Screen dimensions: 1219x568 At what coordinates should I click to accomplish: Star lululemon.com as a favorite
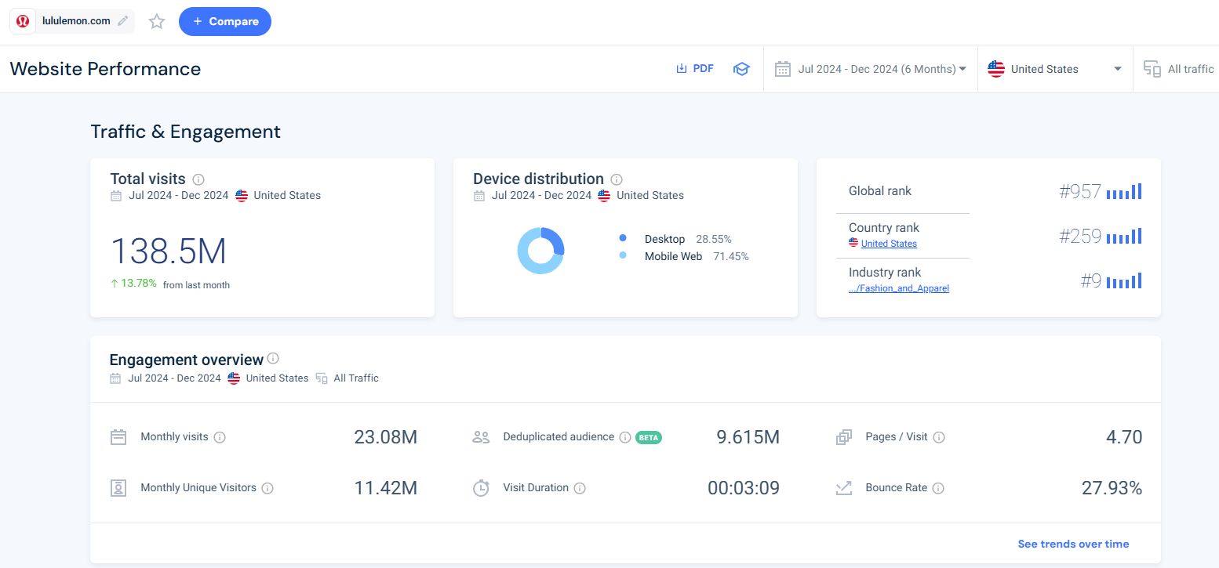coord(157,22)
